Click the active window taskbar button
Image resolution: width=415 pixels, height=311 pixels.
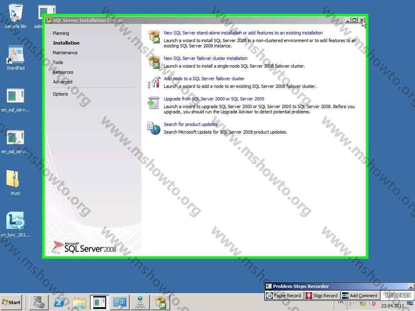click(99, 302)
